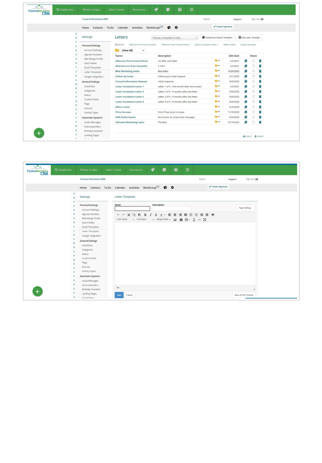Check Share box for Aftercare from Funeral Home

click(253, 61)
